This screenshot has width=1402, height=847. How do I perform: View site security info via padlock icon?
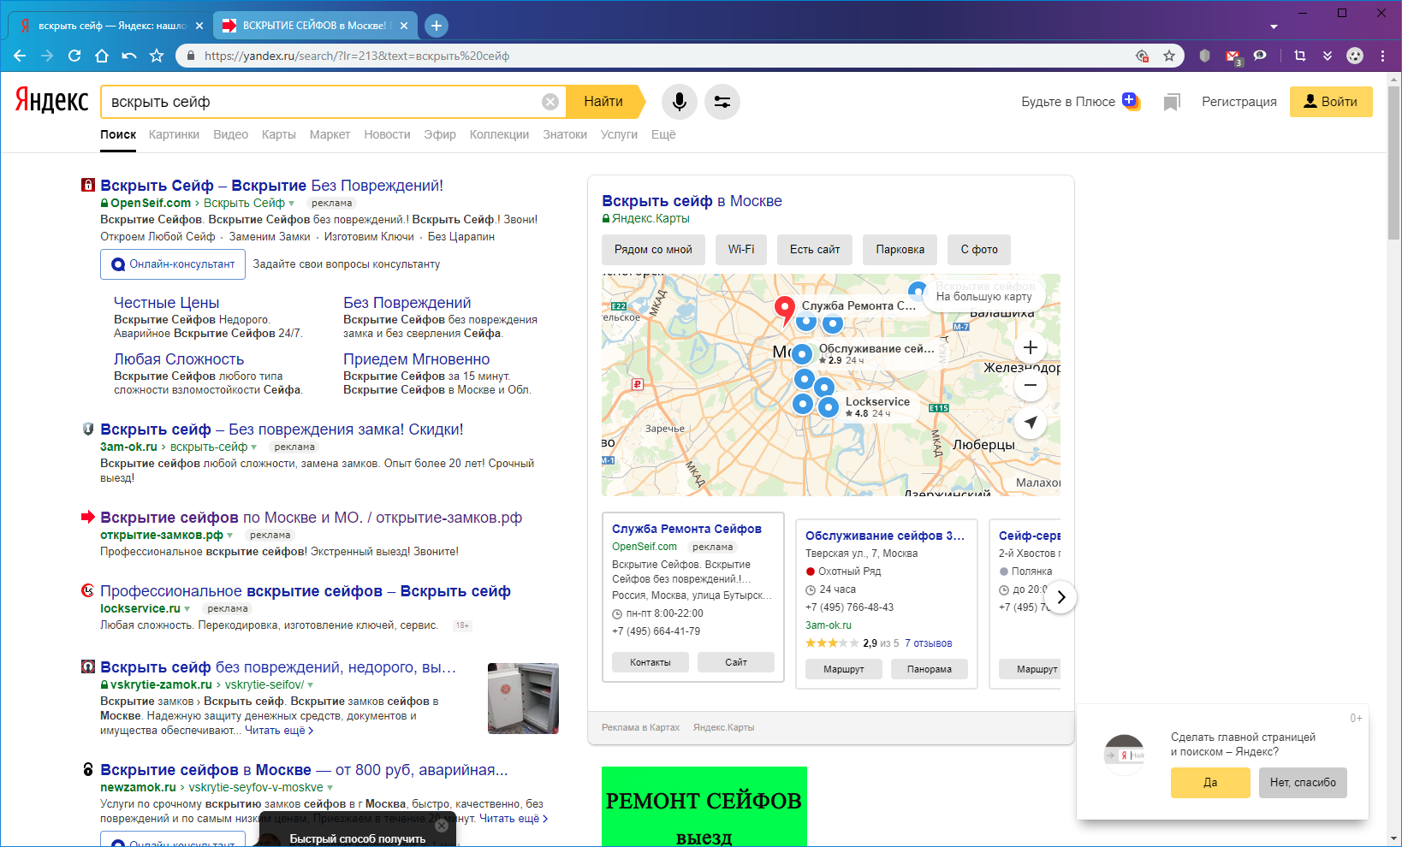191,56
